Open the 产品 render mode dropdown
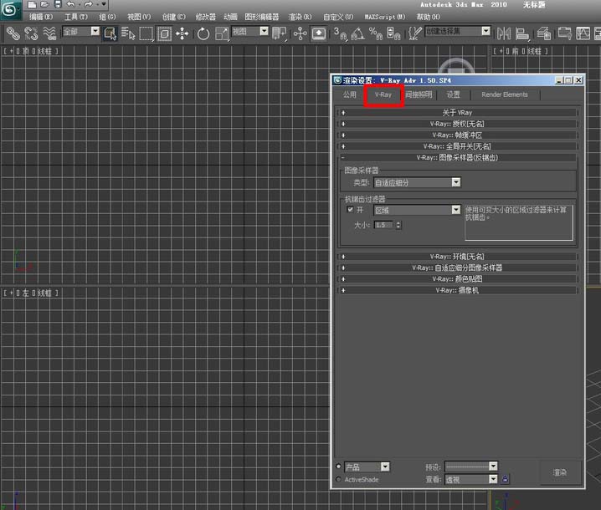601x510 pixels. 367,467
